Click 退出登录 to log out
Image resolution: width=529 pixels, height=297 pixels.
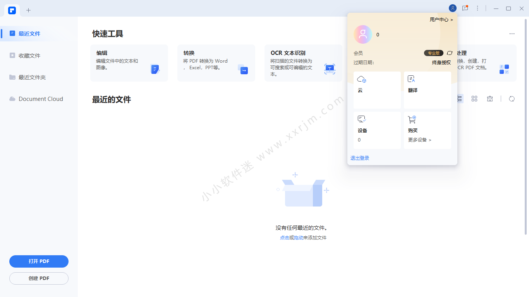pyautogui.click(x=360, y=158)
